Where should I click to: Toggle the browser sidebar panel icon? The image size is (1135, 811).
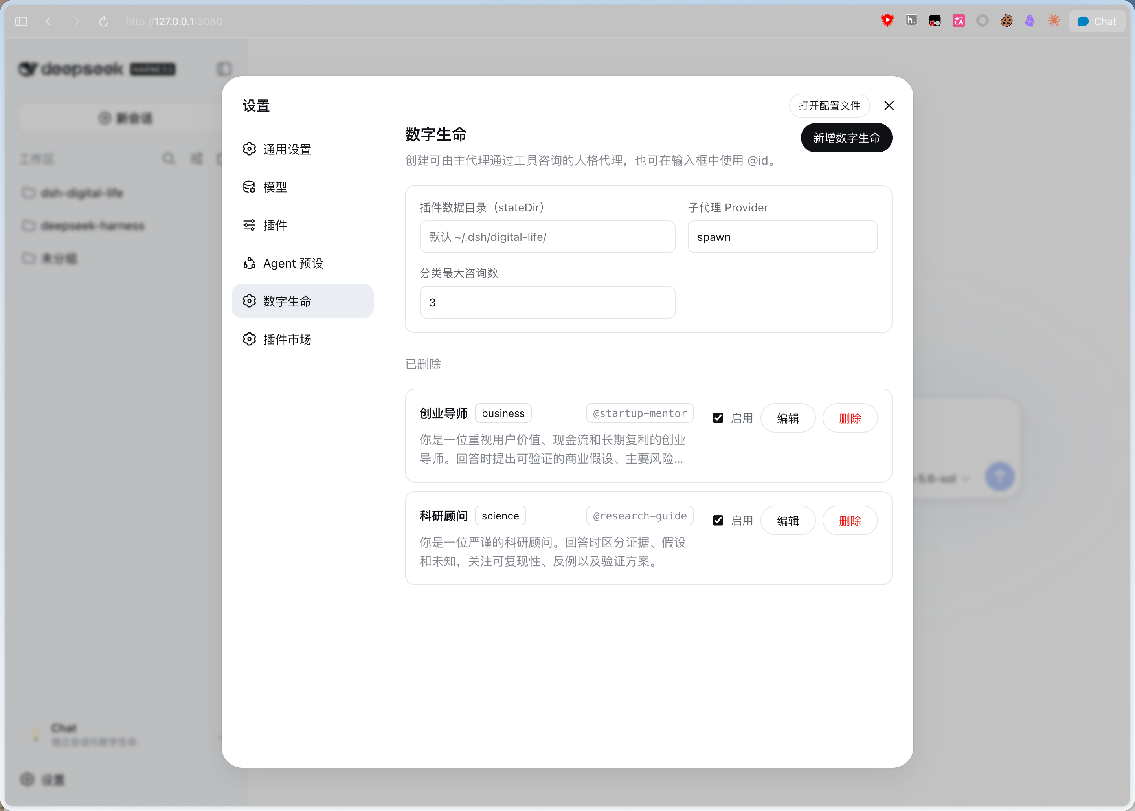pyautogui.click(x=21, y=22)
